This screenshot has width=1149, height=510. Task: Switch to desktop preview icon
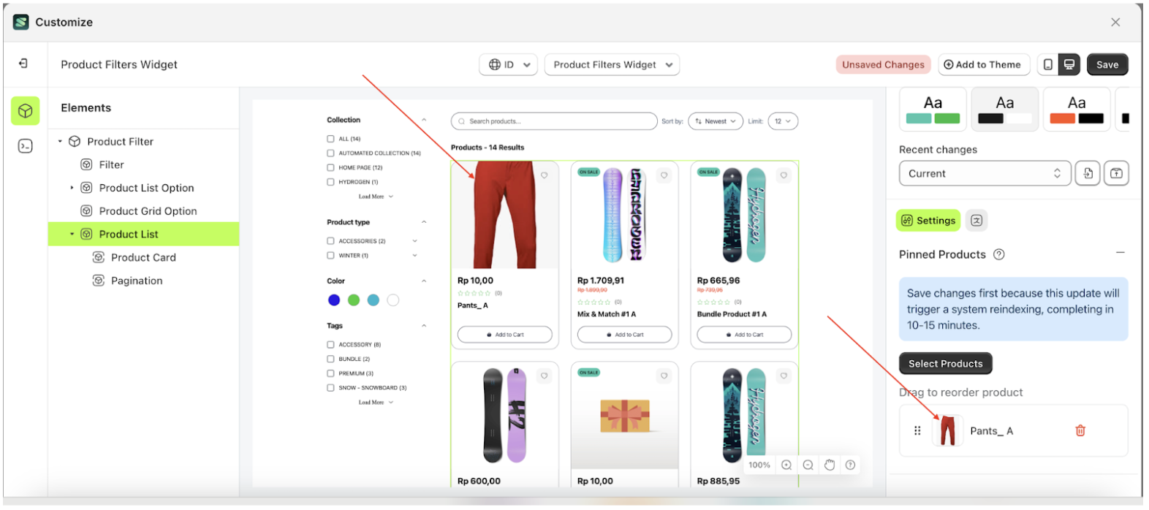(x=1069, y=64)
